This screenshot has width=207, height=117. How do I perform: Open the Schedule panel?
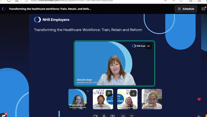[186, 9]
